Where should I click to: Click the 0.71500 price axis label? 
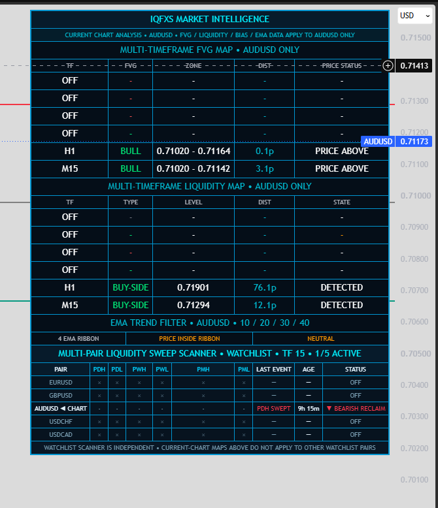pos(416,38)
